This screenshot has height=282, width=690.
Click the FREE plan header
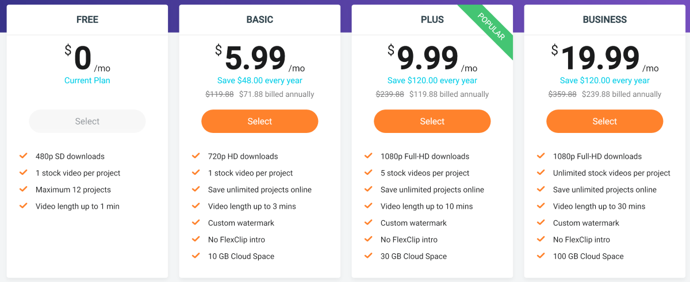tap(87, 19)
